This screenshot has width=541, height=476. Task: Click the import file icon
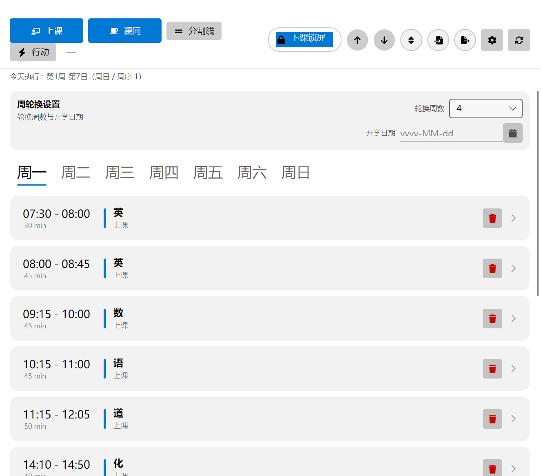[x=438, y=40]
